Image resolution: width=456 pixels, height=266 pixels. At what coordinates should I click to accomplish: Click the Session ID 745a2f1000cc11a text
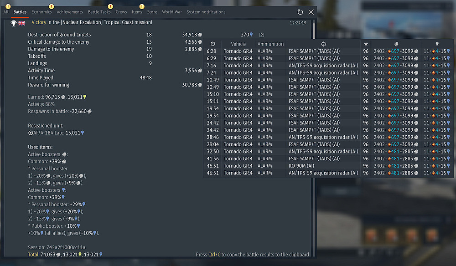tap(57, 247)
